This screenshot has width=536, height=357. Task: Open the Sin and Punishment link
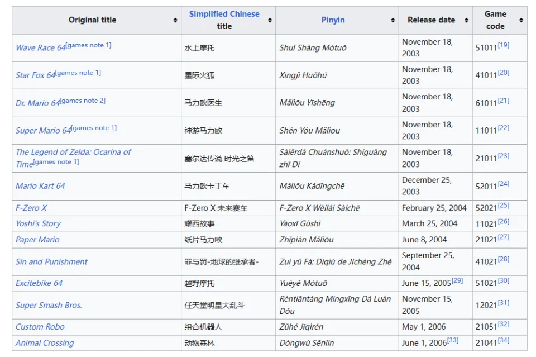pyautogui.click(x=51, y=262)
